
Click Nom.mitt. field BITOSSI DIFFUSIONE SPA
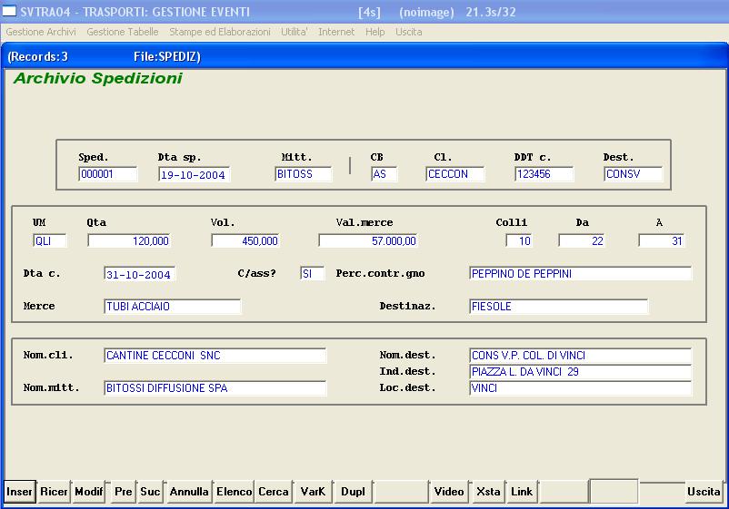[215, 388]
